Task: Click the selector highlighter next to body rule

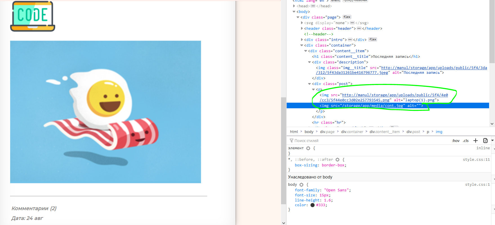Action: [301, 185]
